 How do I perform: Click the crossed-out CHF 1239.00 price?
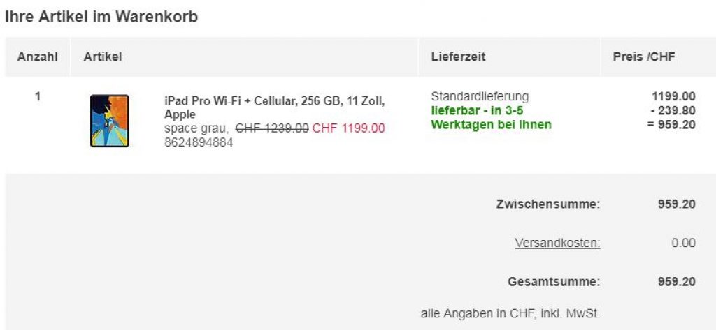[272, 128]
